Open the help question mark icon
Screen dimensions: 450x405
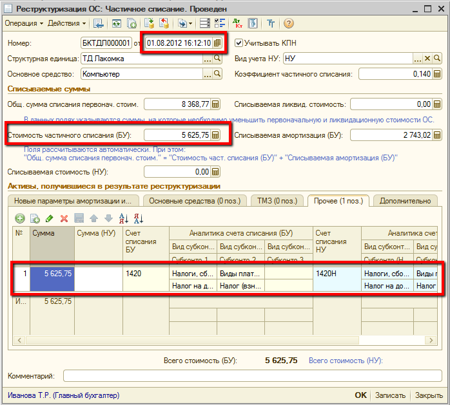288,23
